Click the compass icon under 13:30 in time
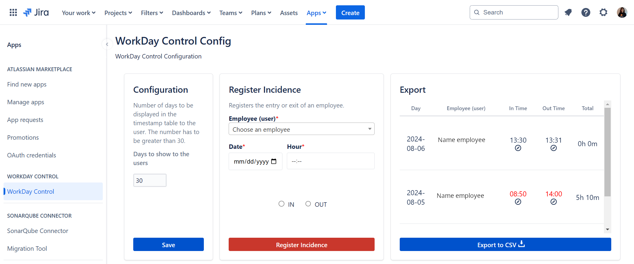634x264 pixels. pos(518,148)
